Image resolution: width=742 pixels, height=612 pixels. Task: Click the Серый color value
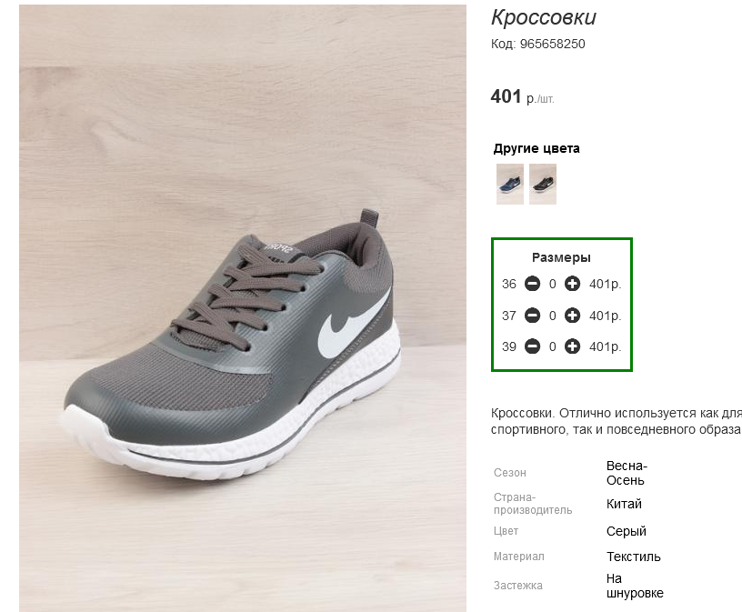click(626, 532)
